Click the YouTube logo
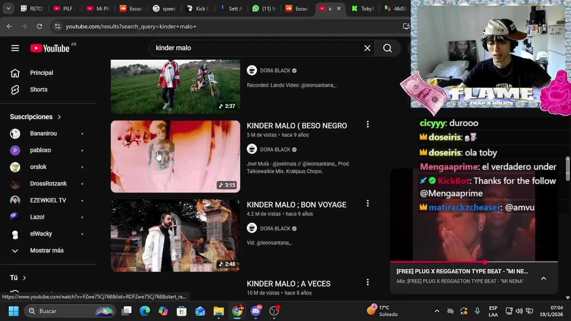The image size is (571, 321). pos(50,48)
